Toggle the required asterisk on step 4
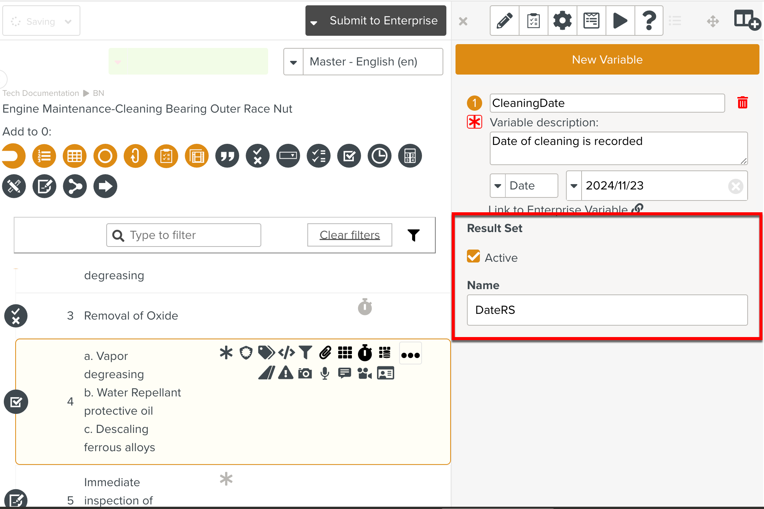The width and height of the screenshot is (764, 509). pyautogui.click(x=226, y=353)
